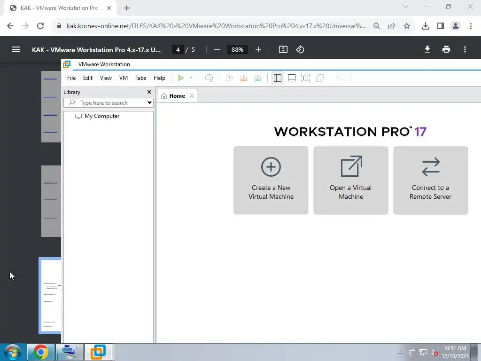
Task: Open Chrome tab search chevron
Action: click(405, 7)
